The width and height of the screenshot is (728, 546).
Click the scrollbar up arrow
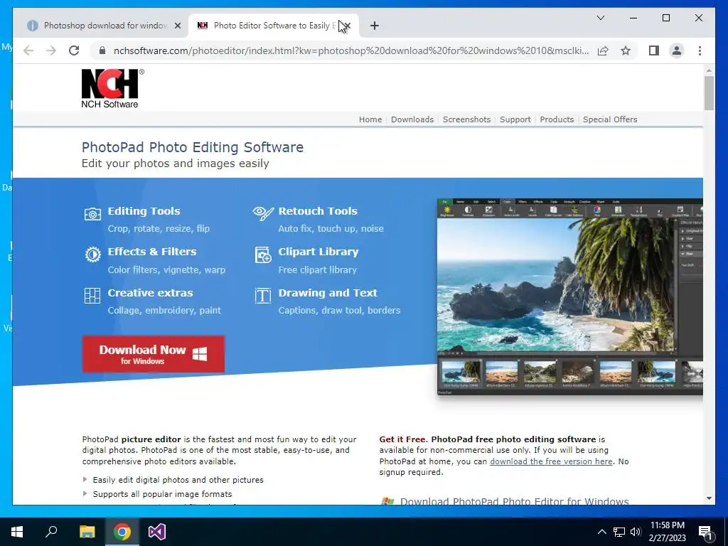(709, 70)
